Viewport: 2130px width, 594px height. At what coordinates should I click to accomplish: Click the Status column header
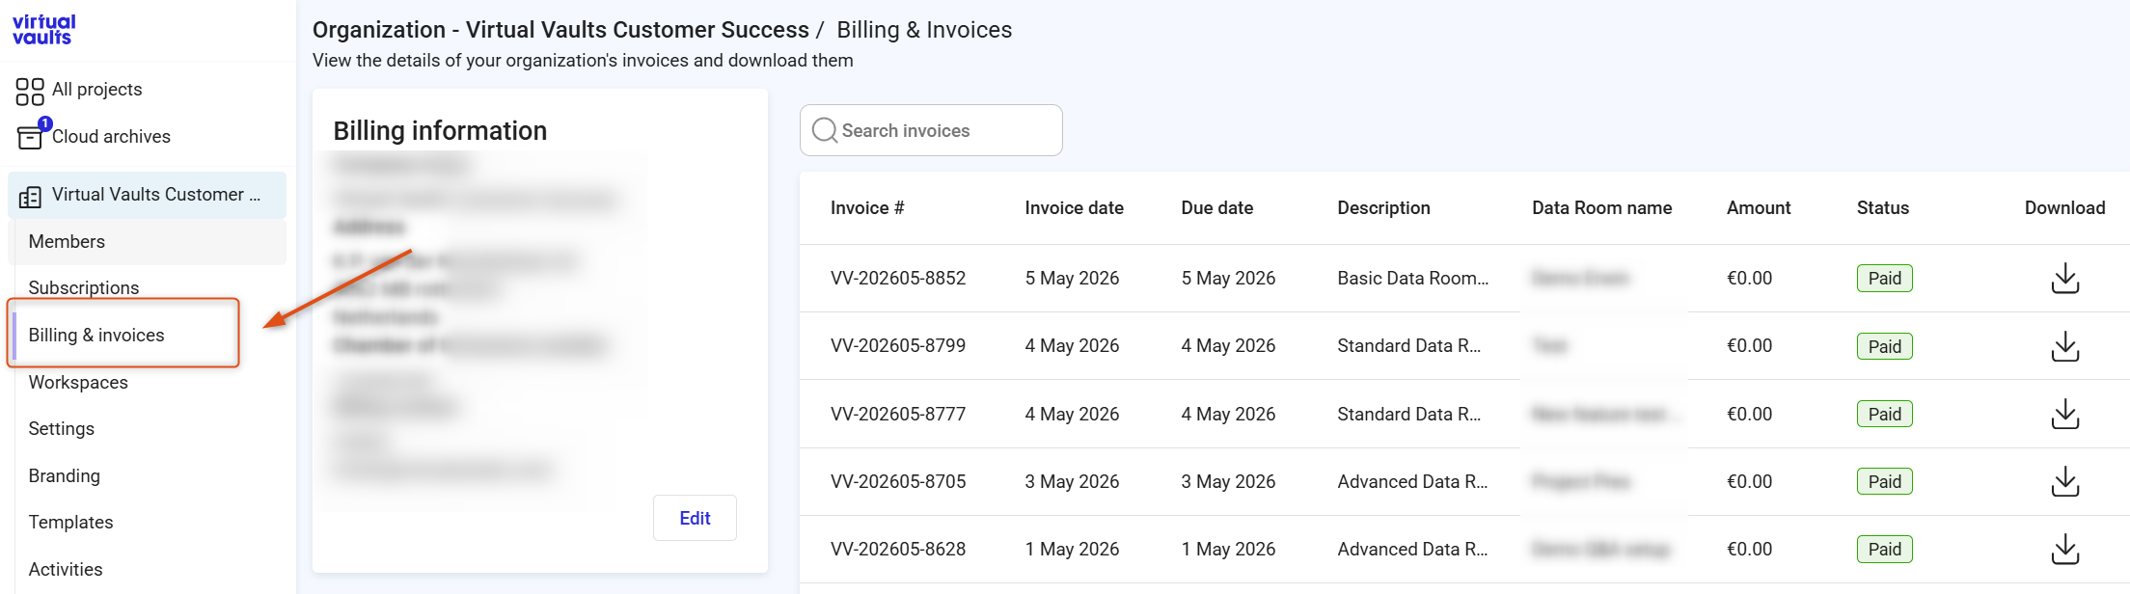pos(1883,207)
